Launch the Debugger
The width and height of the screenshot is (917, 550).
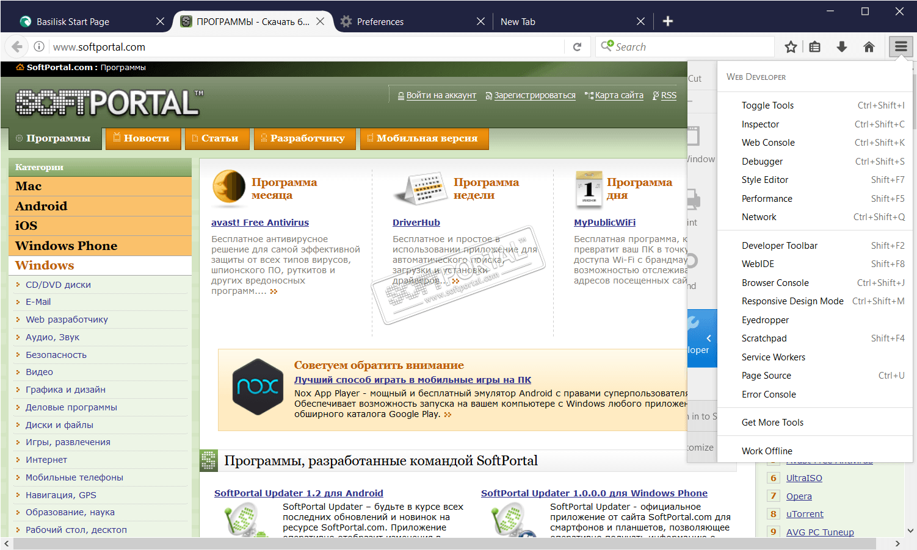(815, 162)
